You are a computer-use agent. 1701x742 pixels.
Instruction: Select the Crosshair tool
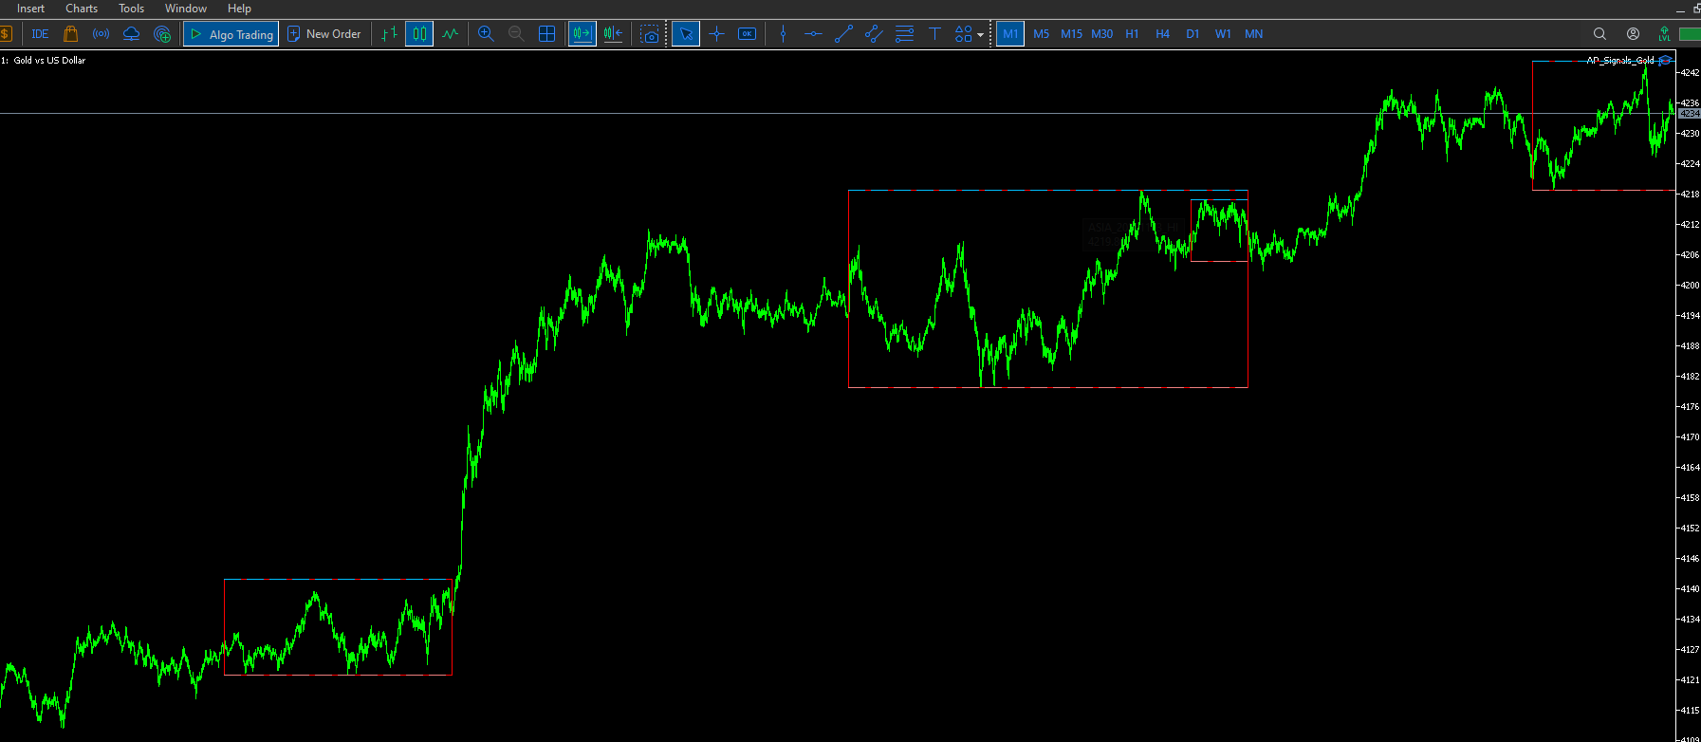coord(716,34)
